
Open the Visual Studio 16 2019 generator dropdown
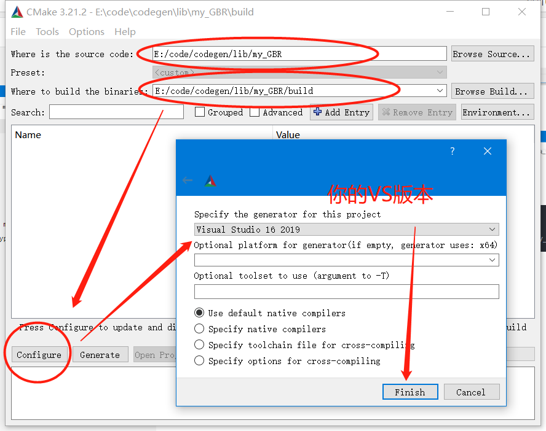[492, 228]
